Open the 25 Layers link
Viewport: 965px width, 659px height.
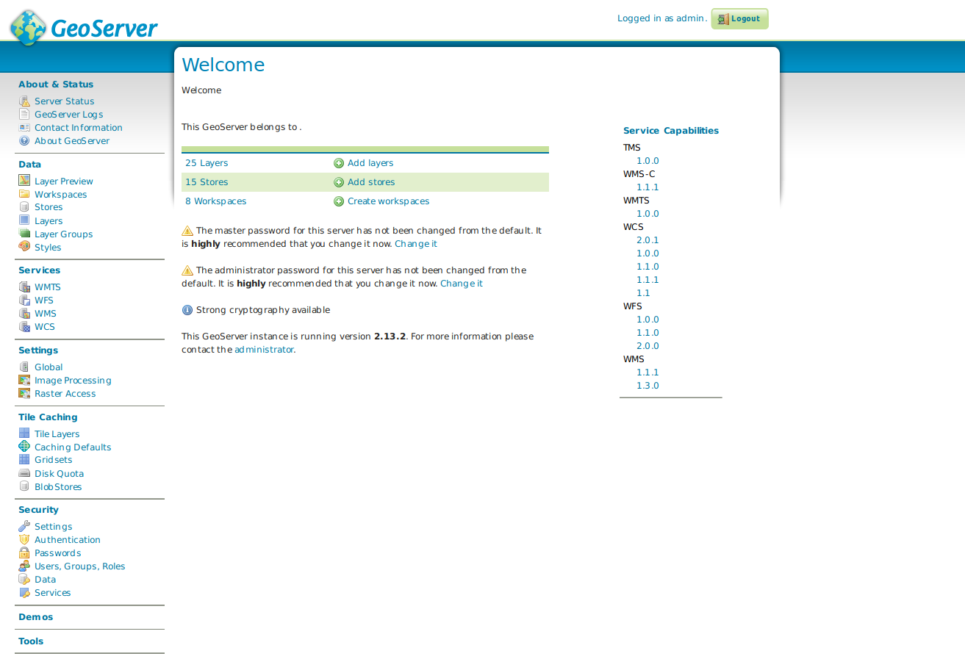click(207, 163)
